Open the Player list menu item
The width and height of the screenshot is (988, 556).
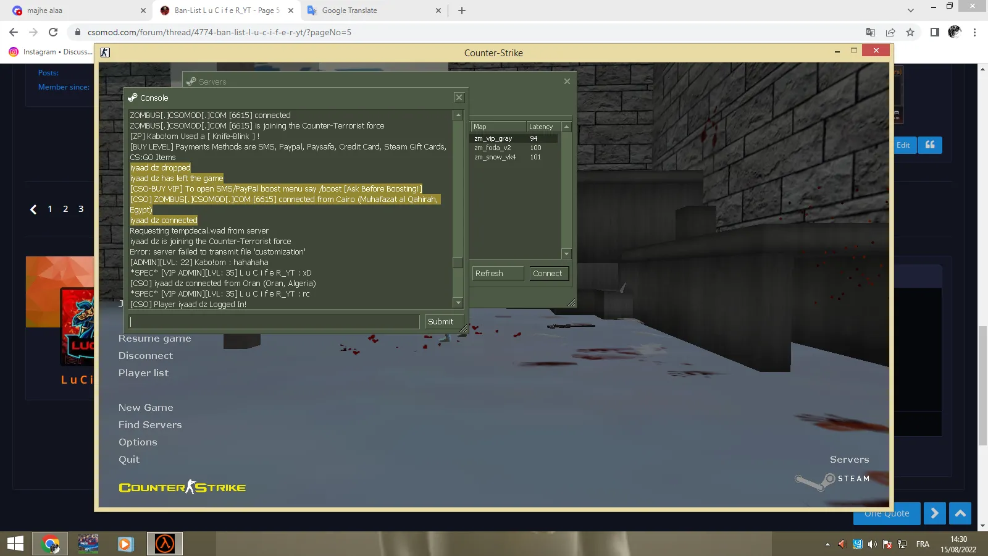[x=143, y=373]
